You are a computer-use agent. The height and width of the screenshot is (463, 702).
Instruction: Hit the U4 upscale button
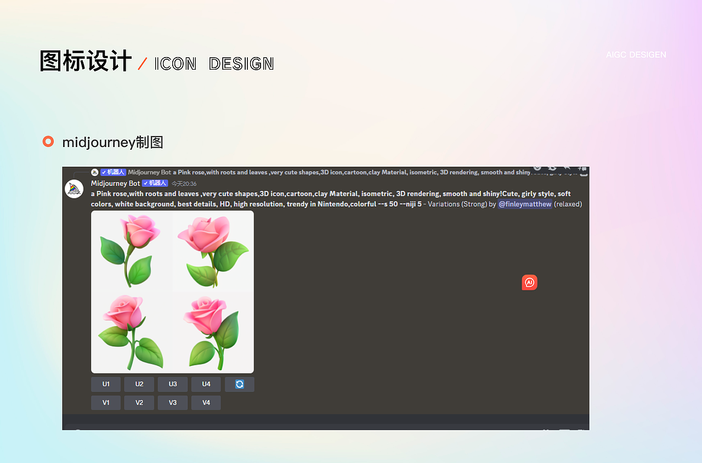tap(206, 384)
